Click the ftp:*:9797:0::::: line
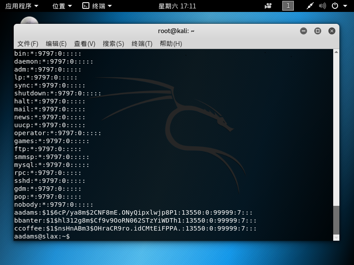Viewport: 354px width, 265px height. (x=48, y=149)
